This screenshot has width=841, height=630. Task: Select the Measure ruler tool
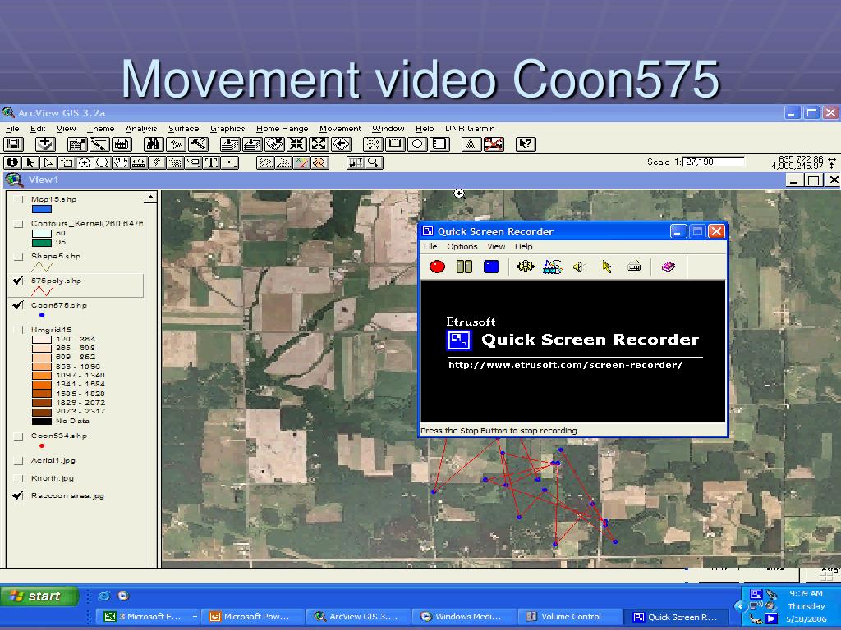139,162
